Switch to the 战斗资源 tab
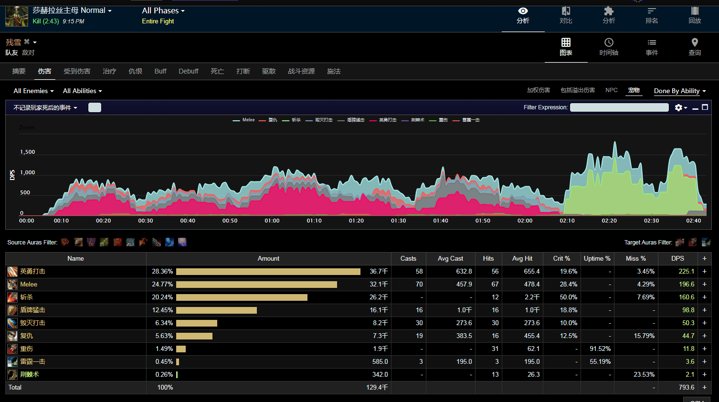Image resolution: width=719 pixels, height=402 pixels. coord(301,71)
